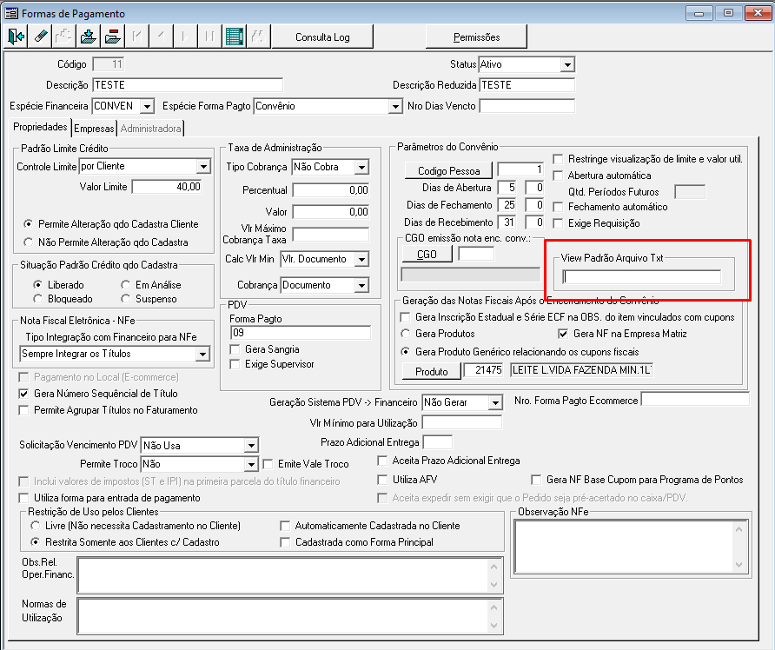Enable Emite Vale Troco checkbox
Viewport: 775px width, 650px height.
tap(268, 464)
